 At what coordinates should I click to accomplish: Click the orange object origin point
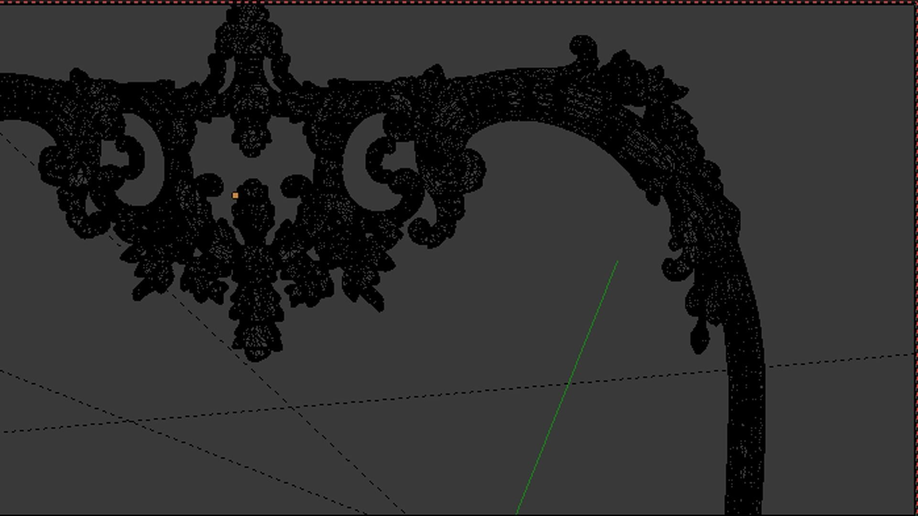235,195
